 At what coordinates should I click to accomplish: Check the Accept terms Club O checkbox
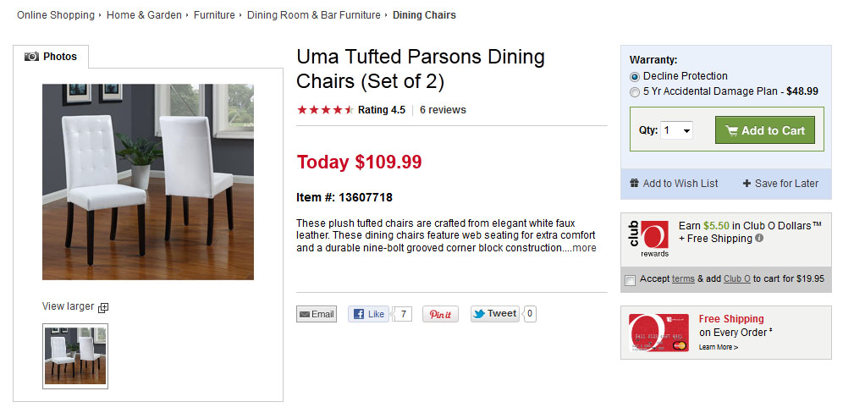pyautogui.click(x=630, y=279)
